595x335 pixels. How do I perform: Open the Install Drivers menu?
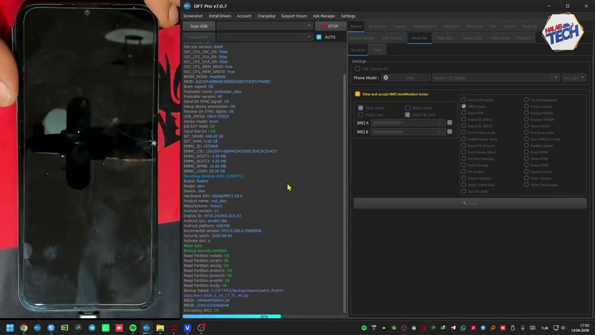click(220, 16)
